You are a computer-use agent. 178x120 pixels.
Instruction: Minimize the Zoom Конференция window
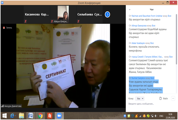click(x=163, y=3)
